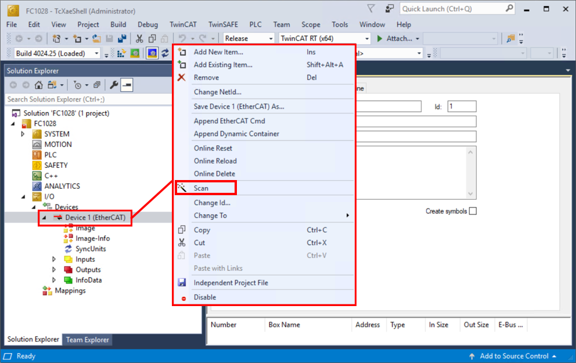Select the SyncUnits tree item
This screenshot has height=363, width=576.
(91, 249)
